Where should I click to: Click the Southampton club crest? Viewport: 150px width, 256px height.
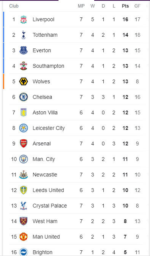[24, 66]
